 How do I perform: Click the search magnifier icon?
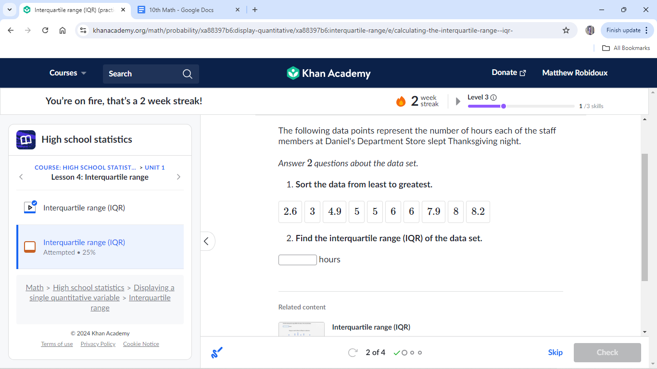pos(188,74)
